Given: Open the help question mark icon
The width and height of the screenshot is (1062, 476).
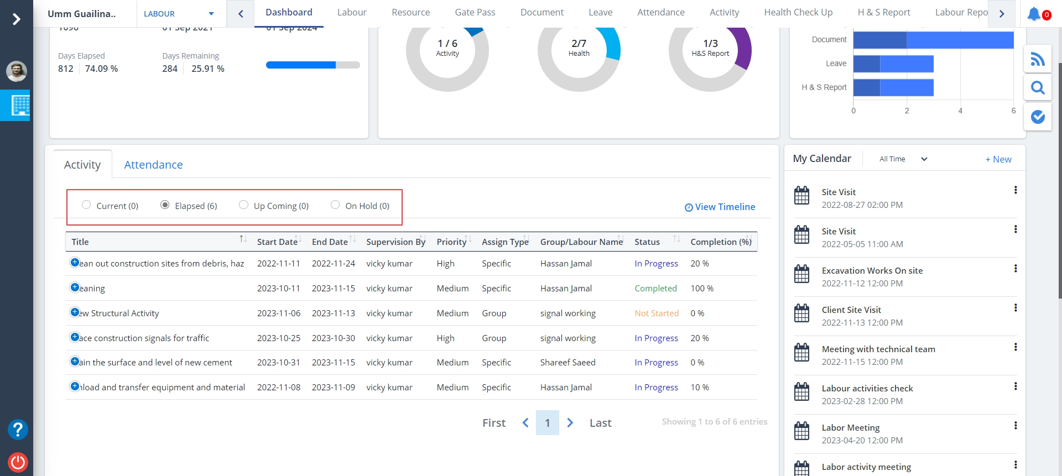Looking at the screenshot, I should [x=18, y=430].
